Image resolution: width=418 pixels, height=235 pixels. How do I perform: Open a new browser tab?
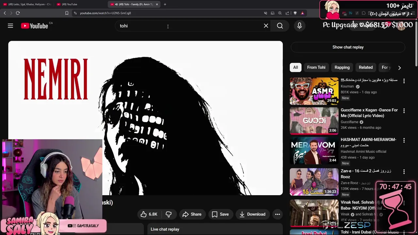[x=165, y=4]
